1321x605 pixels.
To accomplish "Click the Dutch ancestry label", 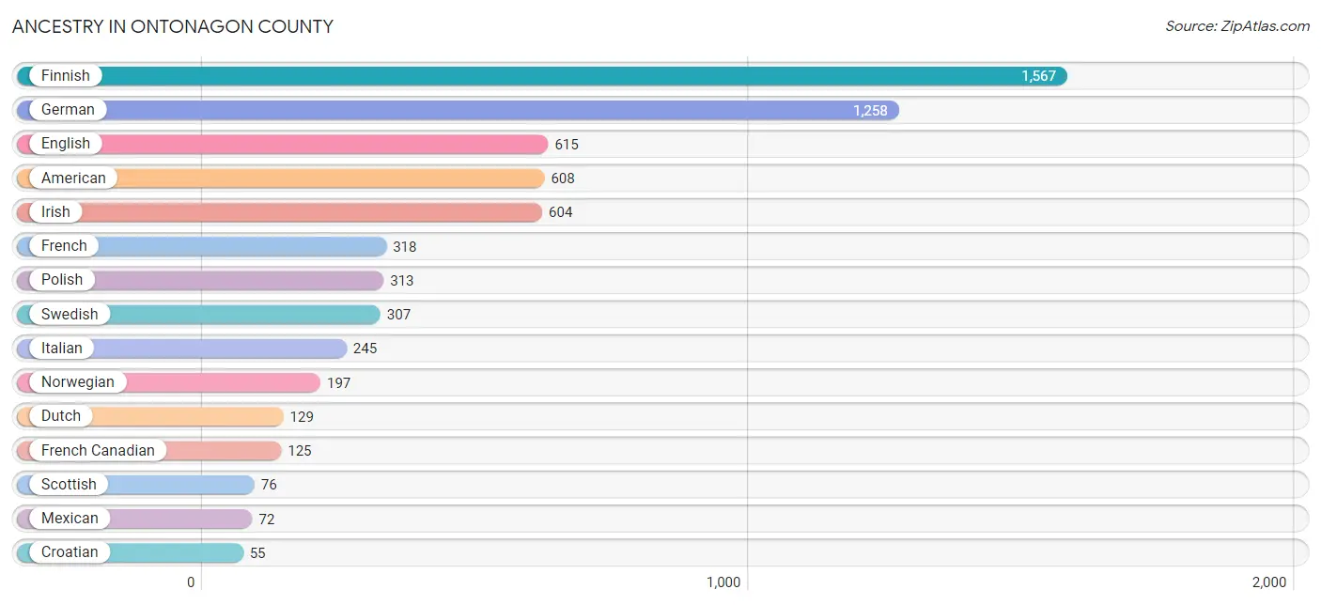I will (x=61, y=416).
